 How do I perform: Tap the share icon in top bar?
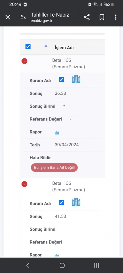point(87,17)
